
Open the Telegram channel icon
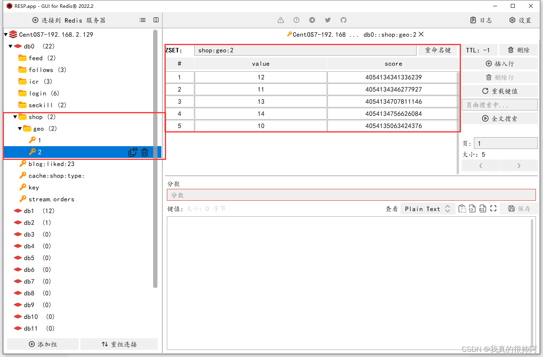(312, 20)
